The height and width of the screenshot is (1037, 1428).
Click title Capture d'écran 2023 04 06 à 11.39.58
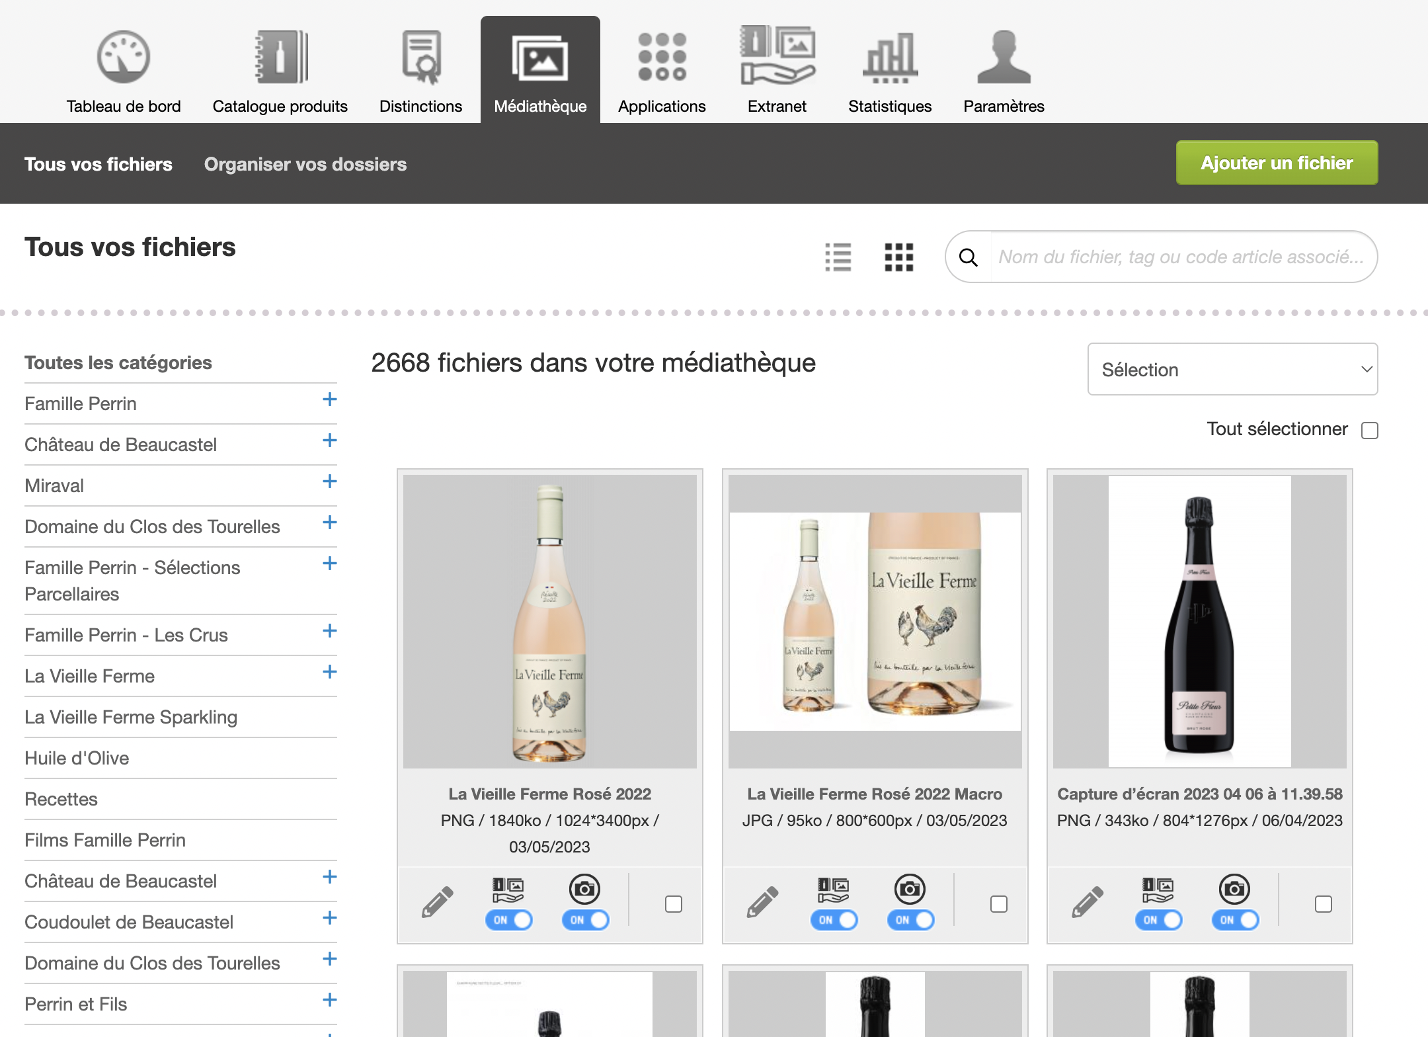coord(1200,794)
